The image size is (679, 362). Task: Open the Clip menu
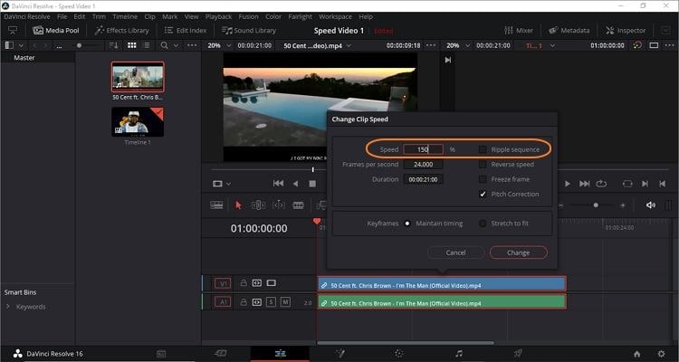coord(149,16)
